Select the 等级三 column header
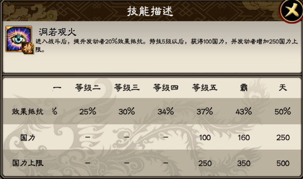This screenshot has height=179, width=303. pyautogui.click(x=127, y=88)
